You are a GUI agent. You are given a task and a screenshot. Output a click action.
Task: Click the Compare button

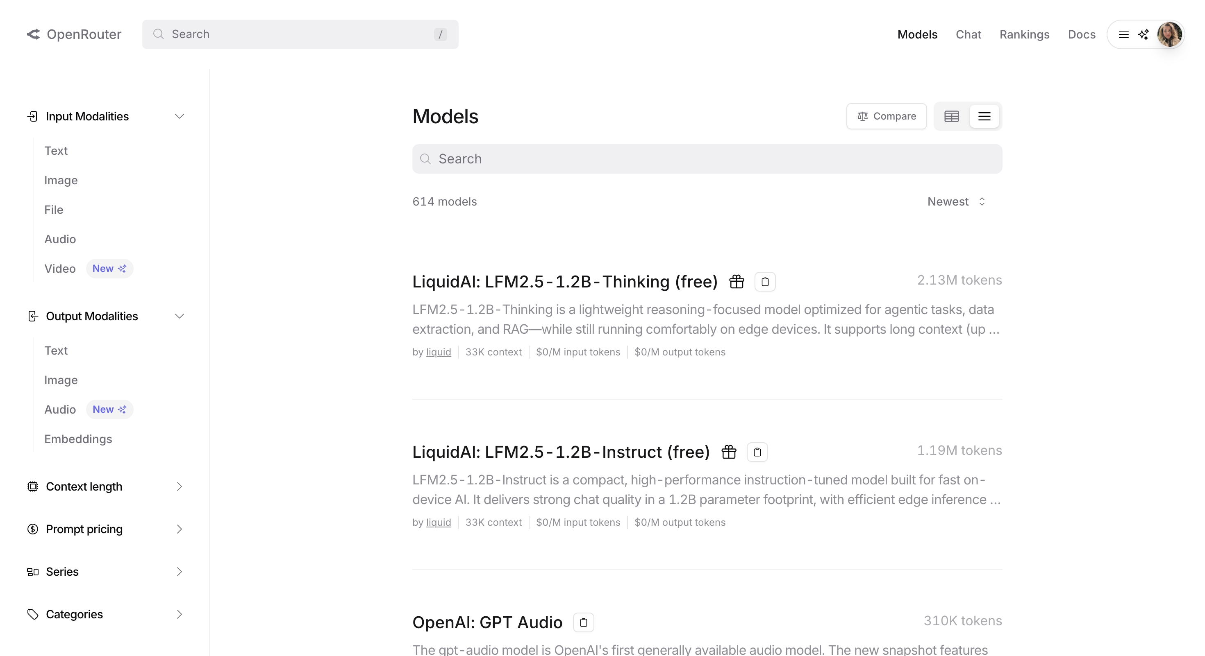click(886, 116)
